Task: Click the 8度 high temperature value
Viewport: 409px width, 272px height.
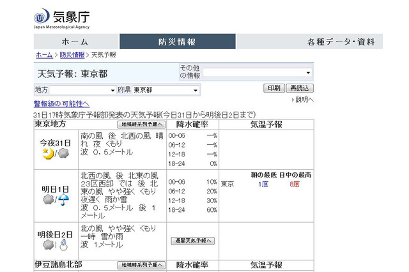Action: tap(295, 184)
